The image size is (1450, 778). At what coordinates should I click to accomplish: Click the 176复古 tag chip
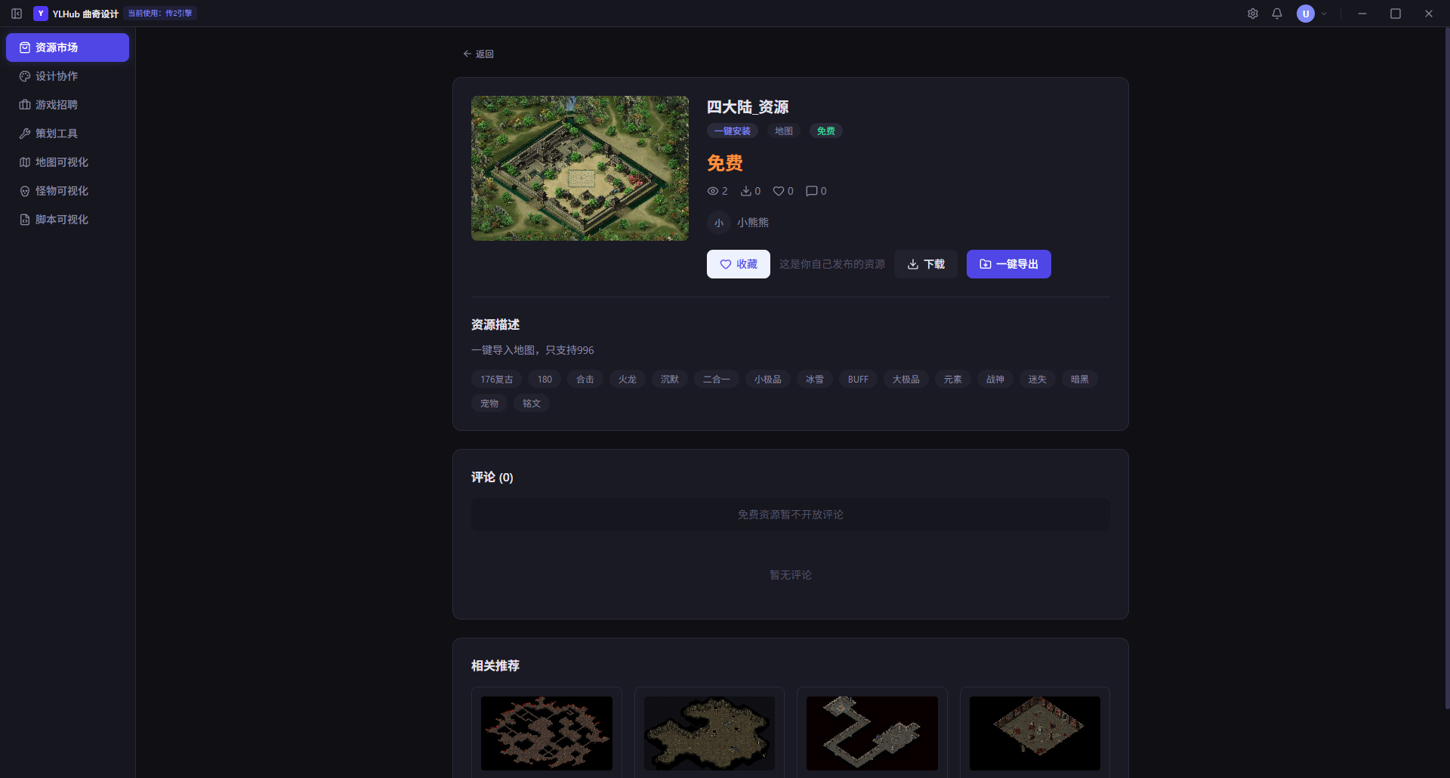point(497,379)
